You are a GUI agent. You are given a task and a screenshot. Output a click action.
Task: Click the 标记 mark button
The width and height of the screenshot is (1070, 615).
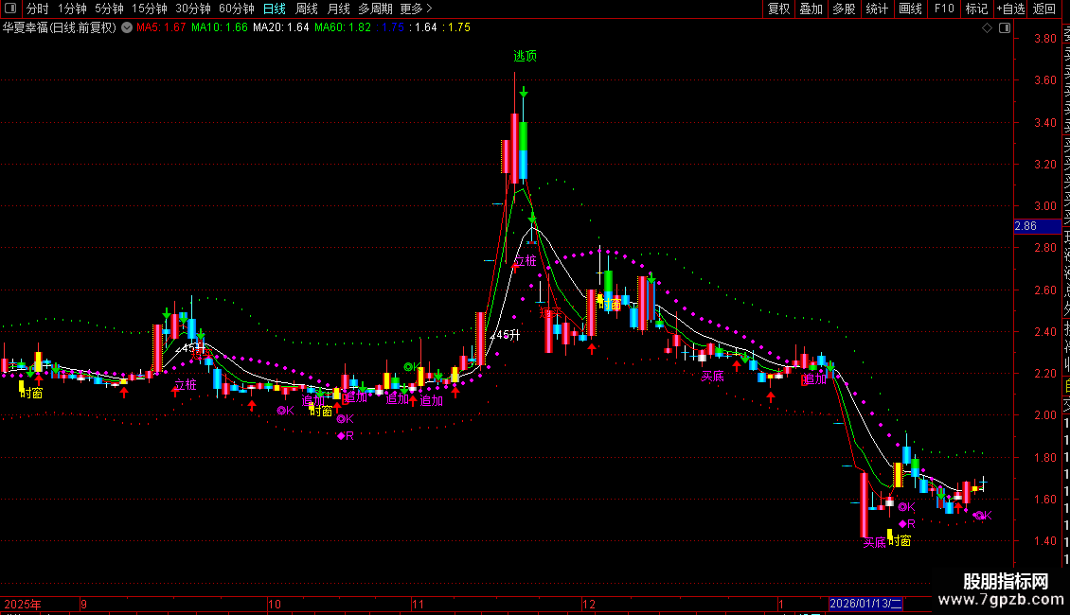tap(976, 9)
